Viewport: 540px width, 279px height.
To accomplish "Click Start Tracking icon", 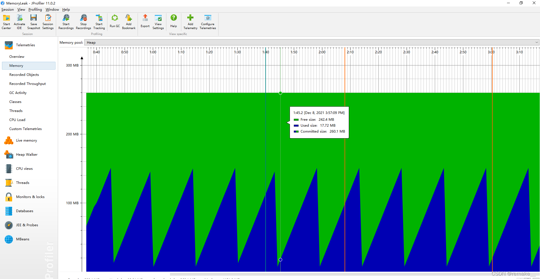I will pyautogui.click(x=99, y=22).
